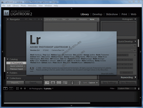Expand the Keywording panel
The width and height of the screenshot is (143, 108).
tap(135, 77)
